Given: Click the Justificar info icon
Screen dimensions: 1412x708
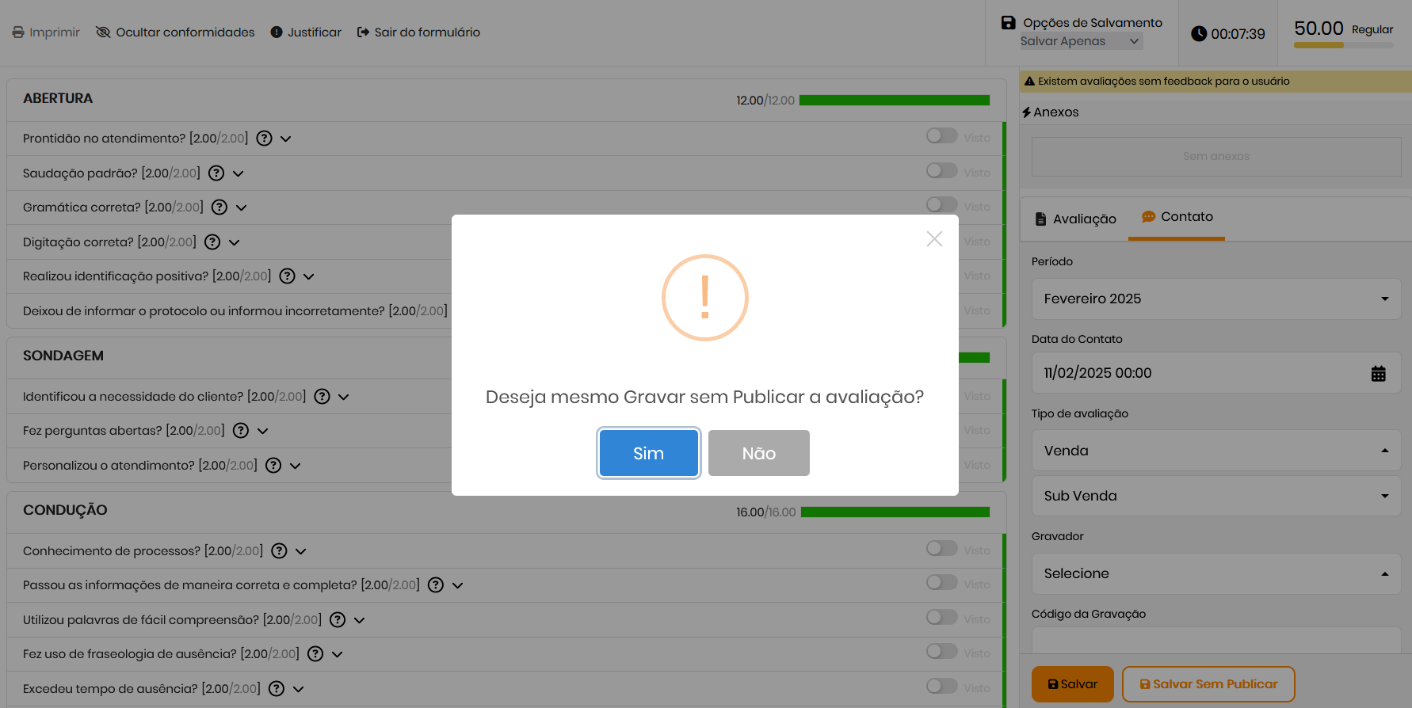Looking at the screenshot, I should (277, 32).
